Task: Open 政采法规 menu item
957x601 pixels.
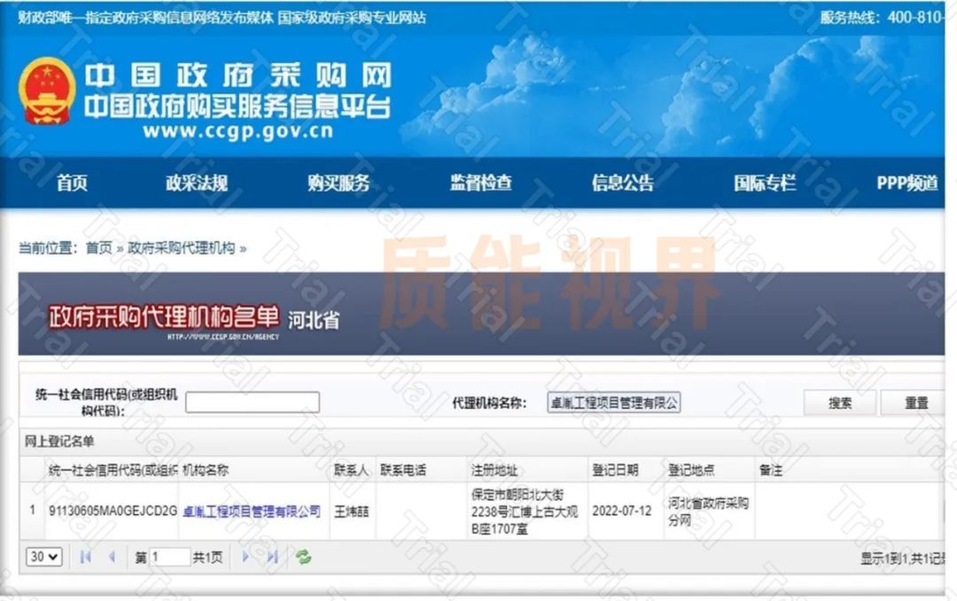Action: coord(197,183)
